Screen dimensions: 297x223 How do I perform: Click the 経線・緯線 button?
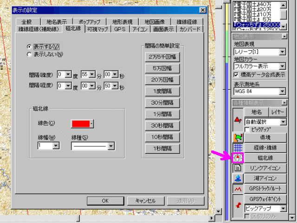coord(265,148)
